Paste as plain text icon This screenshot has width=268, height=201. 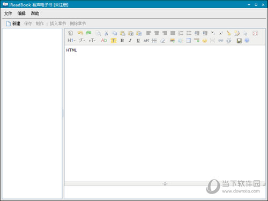point(131,33)
